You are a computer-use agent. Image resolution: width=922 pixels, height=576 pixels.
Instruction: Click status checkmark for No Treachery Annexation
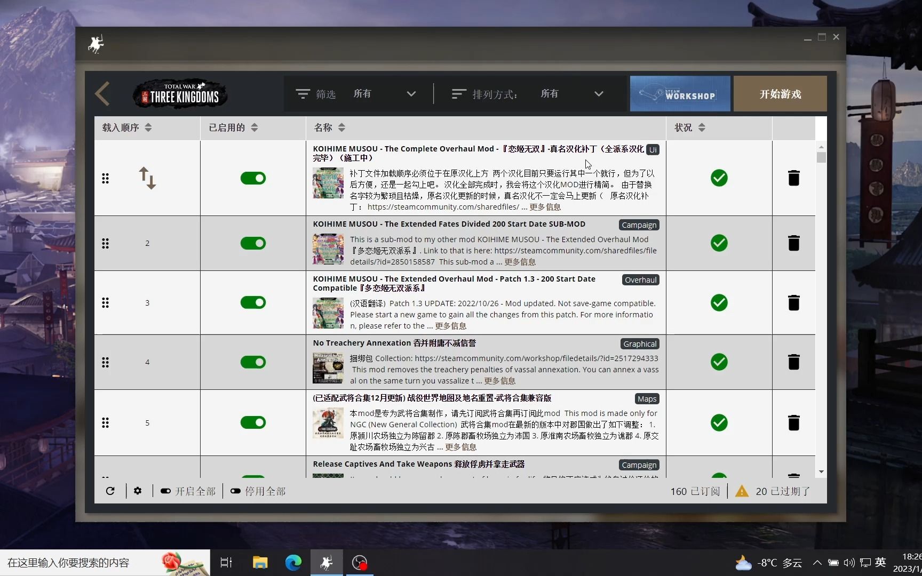(x=719, y=362)
